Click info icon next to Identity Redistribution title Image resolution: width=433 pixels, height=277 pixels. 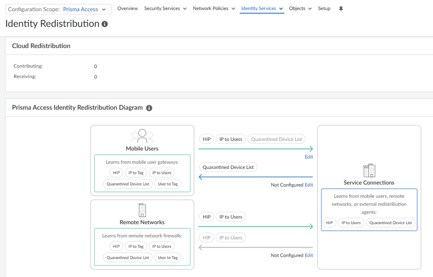[x=105, y=24]
